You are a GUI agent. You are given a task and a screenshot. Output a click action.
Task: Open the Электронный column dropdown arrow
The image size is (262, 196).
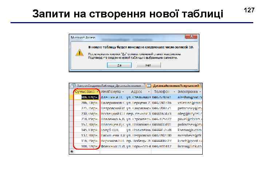[x=200, y=92]
